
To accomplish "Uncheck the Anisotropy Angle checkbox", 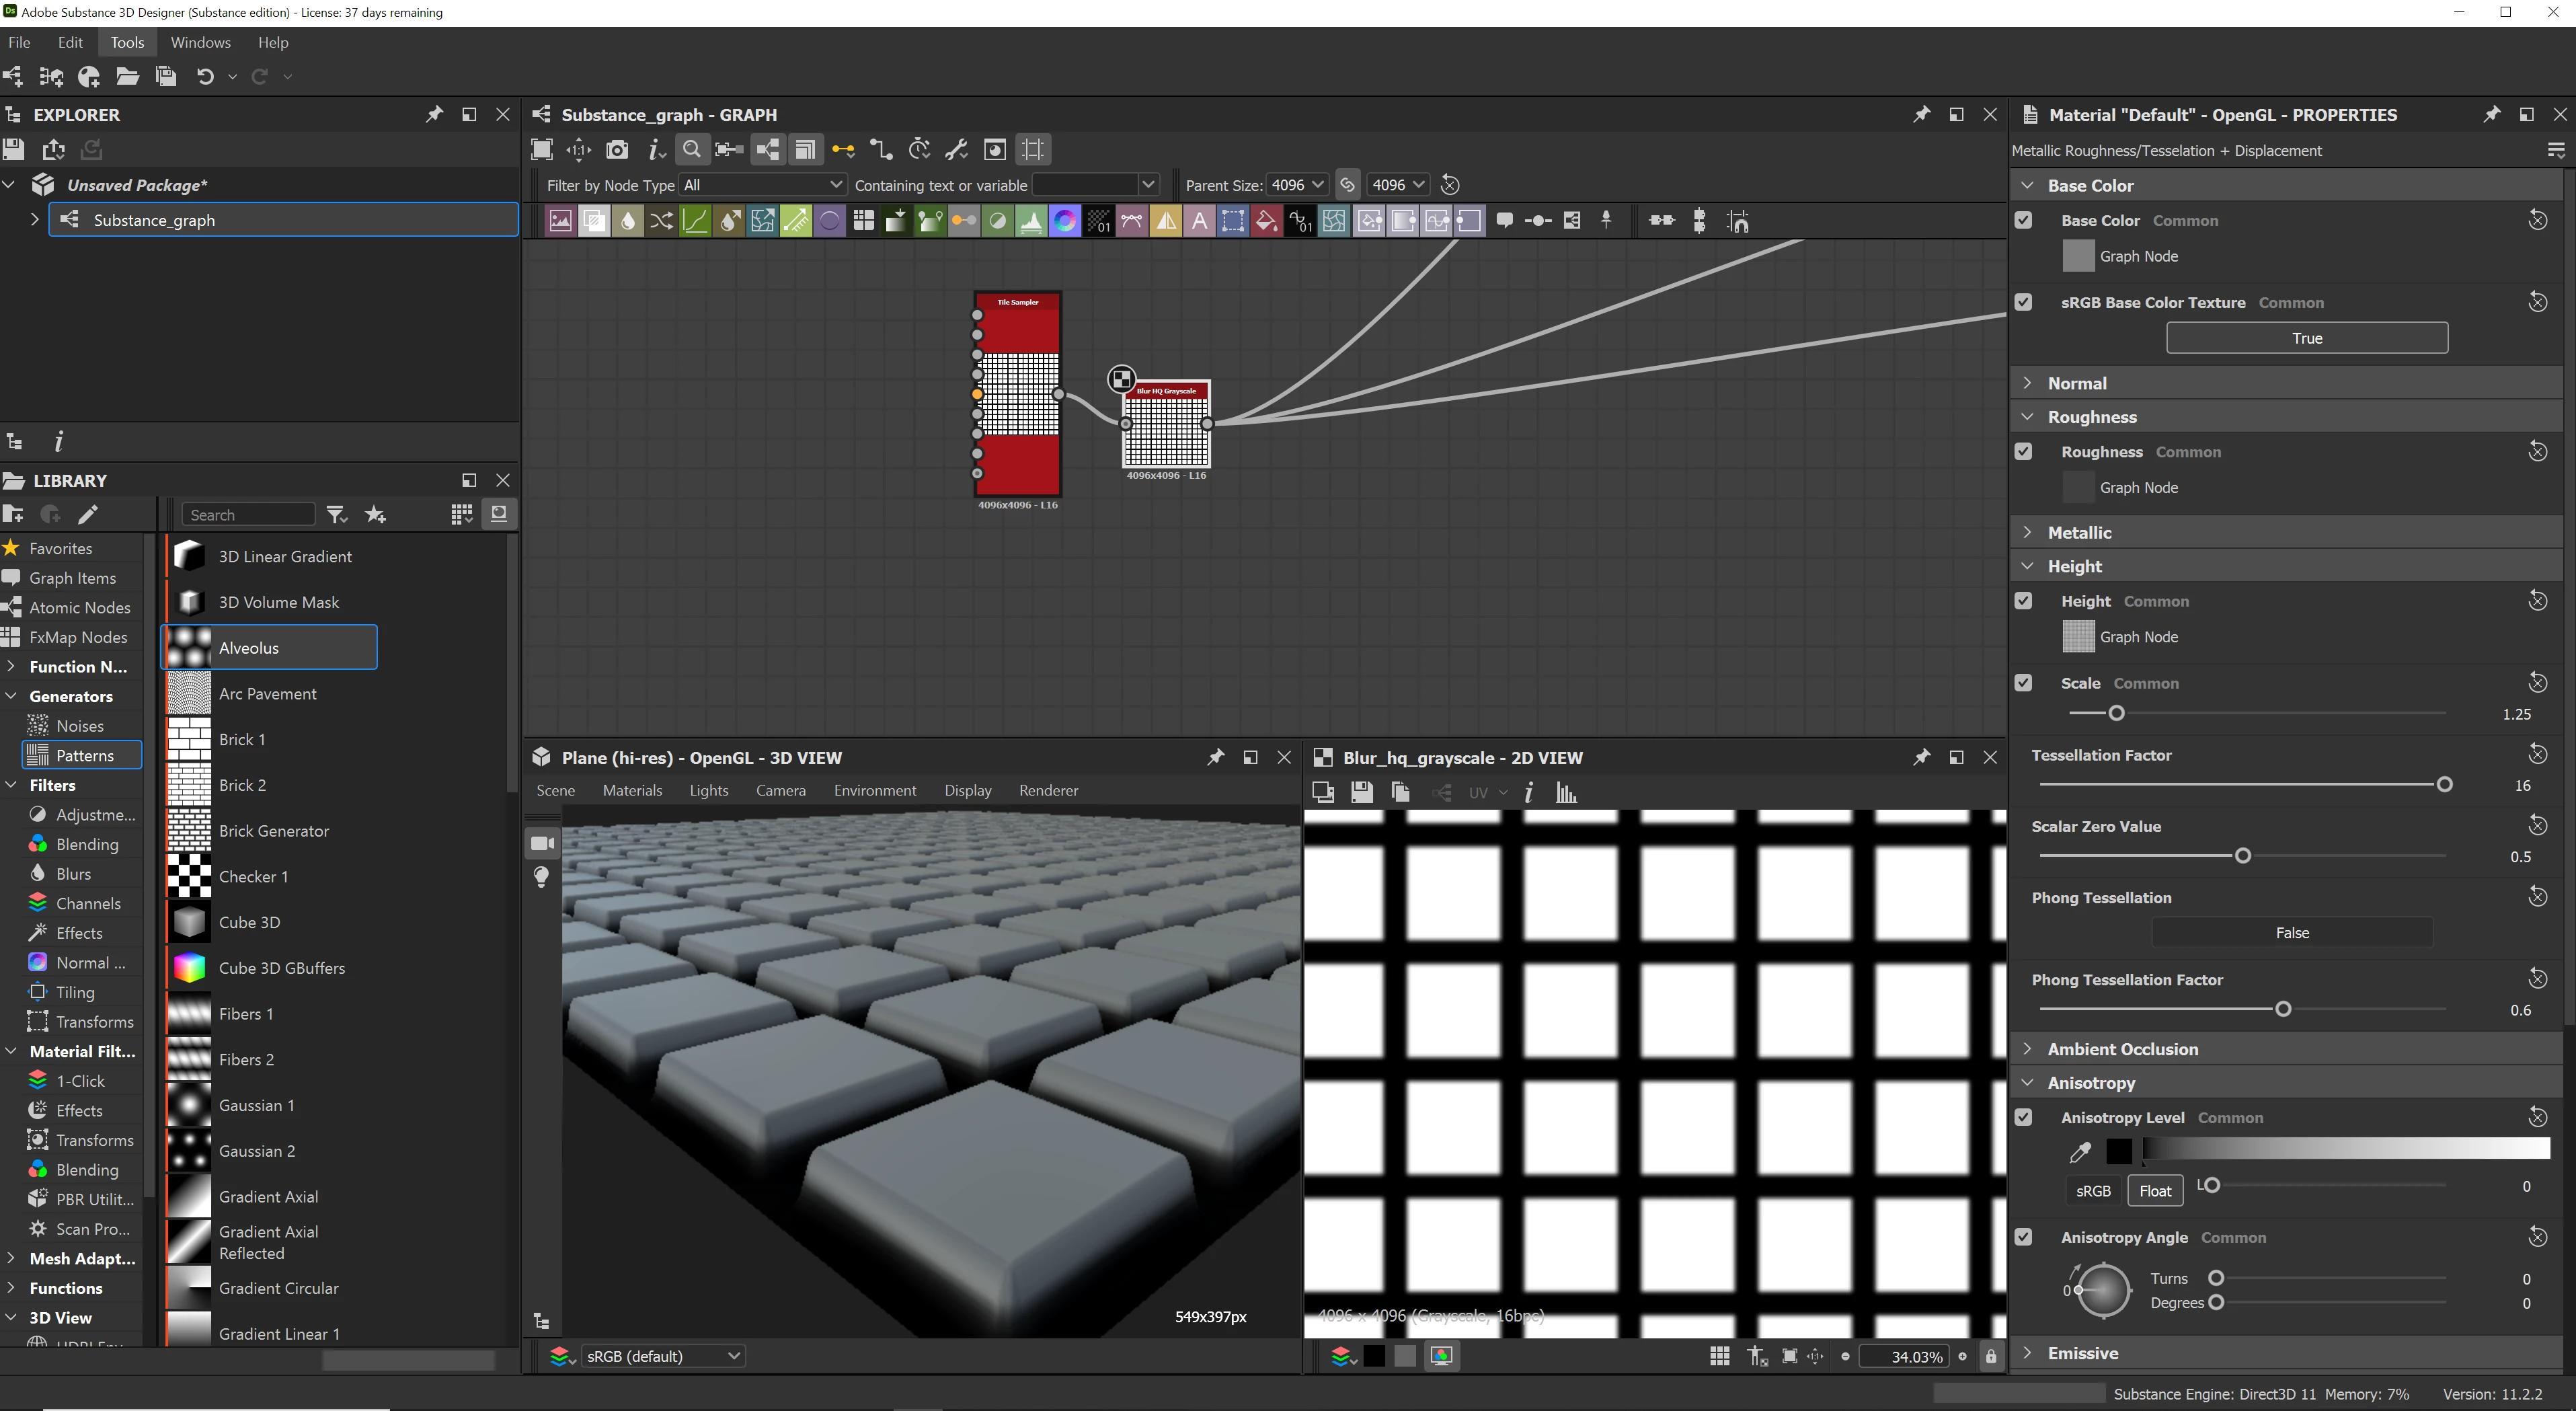I will (2024, 1237).
